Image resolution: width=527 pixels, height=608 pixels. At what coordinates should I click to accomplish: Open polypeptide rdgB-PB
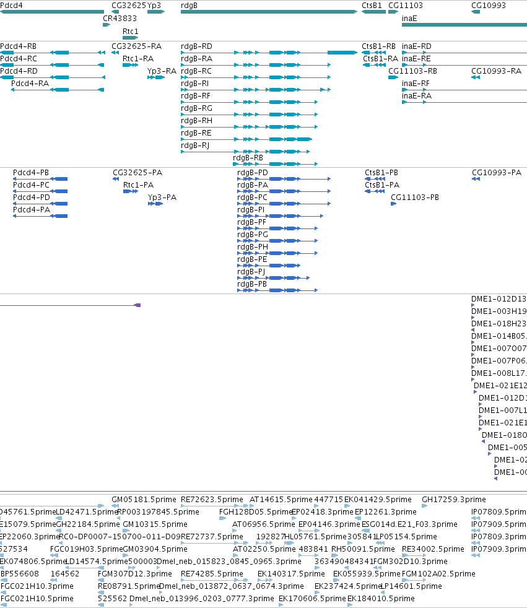252,284
